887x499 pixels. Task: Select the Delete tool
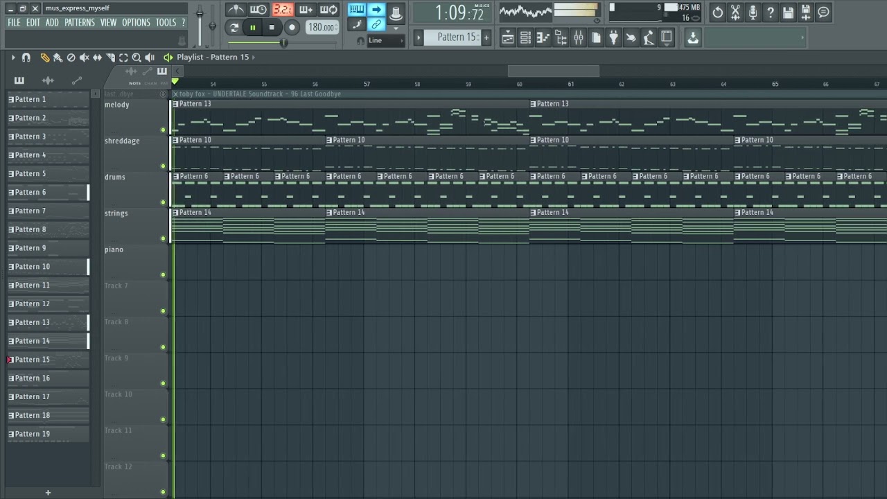(71, 58)
